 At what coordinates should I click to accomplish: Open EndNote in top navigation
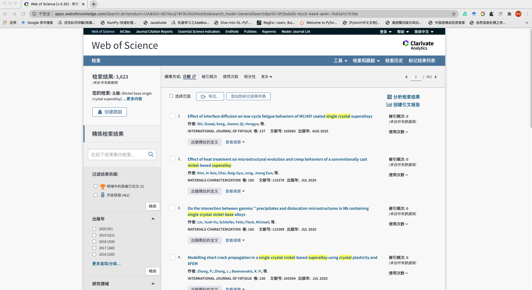tap(232, 32)
